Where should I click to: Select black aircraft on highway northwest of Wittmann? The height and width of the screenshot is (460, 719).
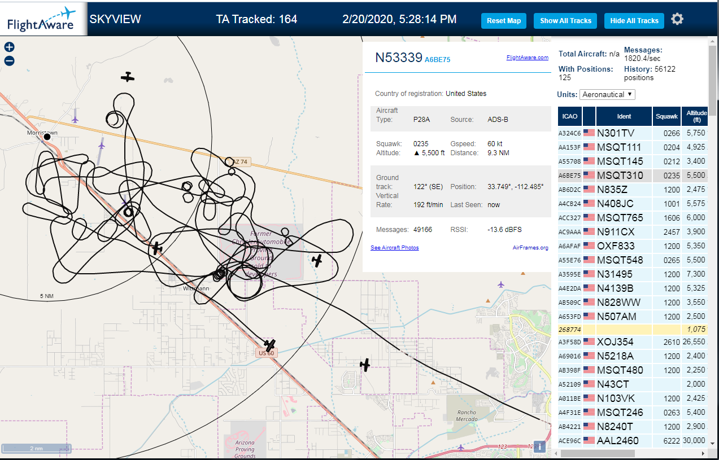(x=156, y=248)
